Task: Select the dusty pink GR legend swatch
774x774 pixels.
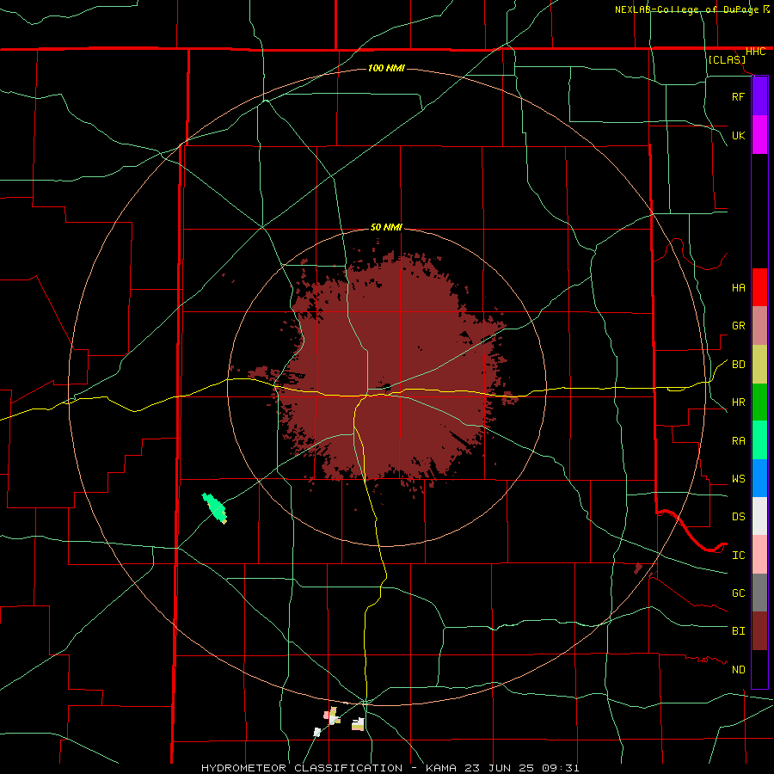Action: (759, 326)
